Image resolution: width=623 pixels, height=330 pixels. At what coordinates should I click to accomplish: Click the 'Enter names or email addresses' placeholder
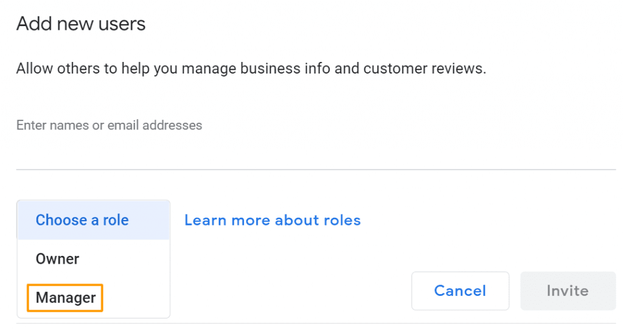pyautogui.click(x=110, y=126)
